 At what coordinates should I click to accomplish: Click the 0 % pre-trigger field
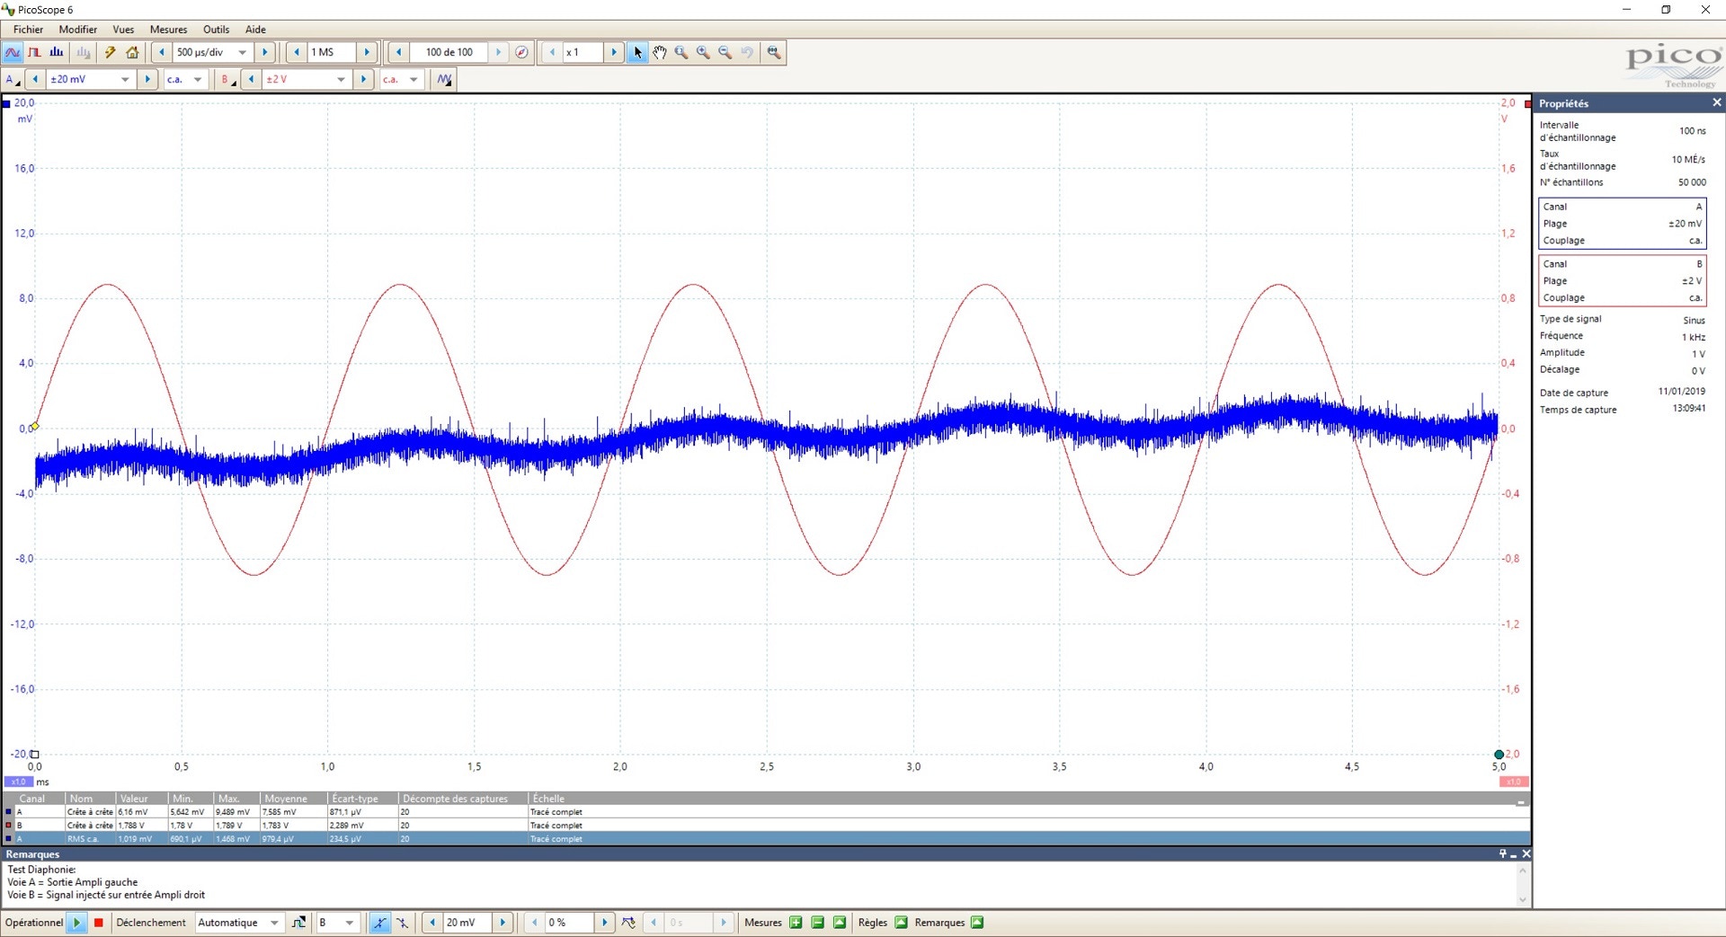click(x=569, y=923)
